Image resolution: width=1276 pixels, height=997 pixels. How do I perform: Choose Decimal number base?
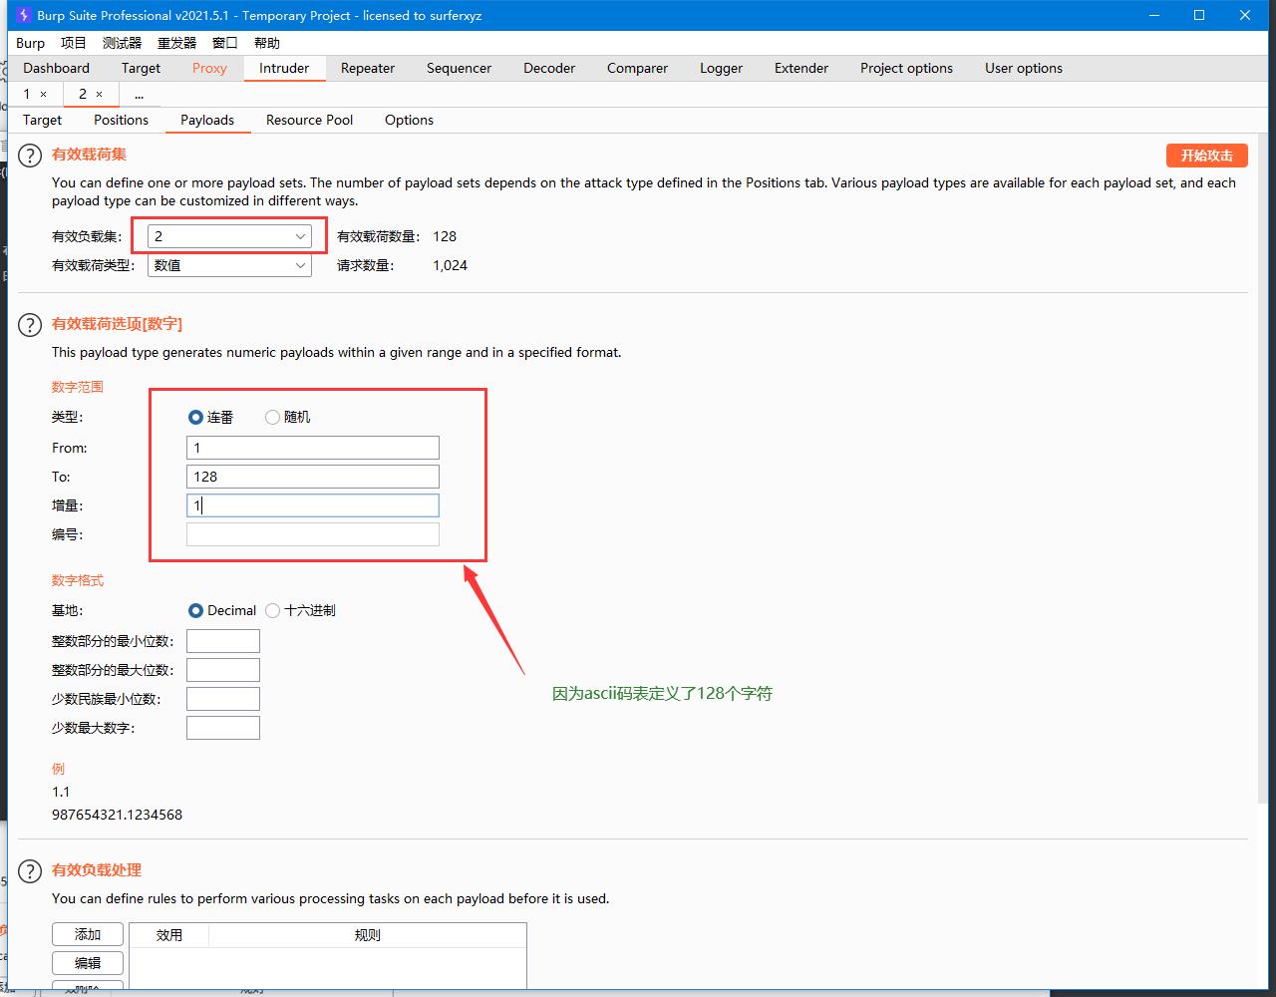click(x=195, y=610)
